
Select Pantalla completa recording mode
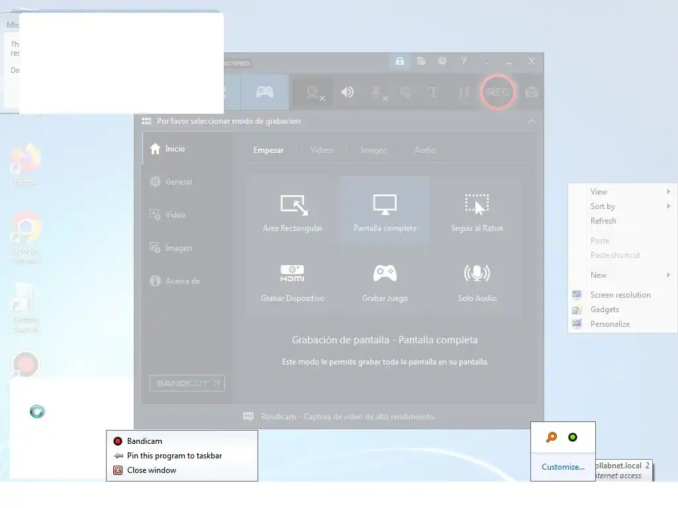click(x=385, y=211)
